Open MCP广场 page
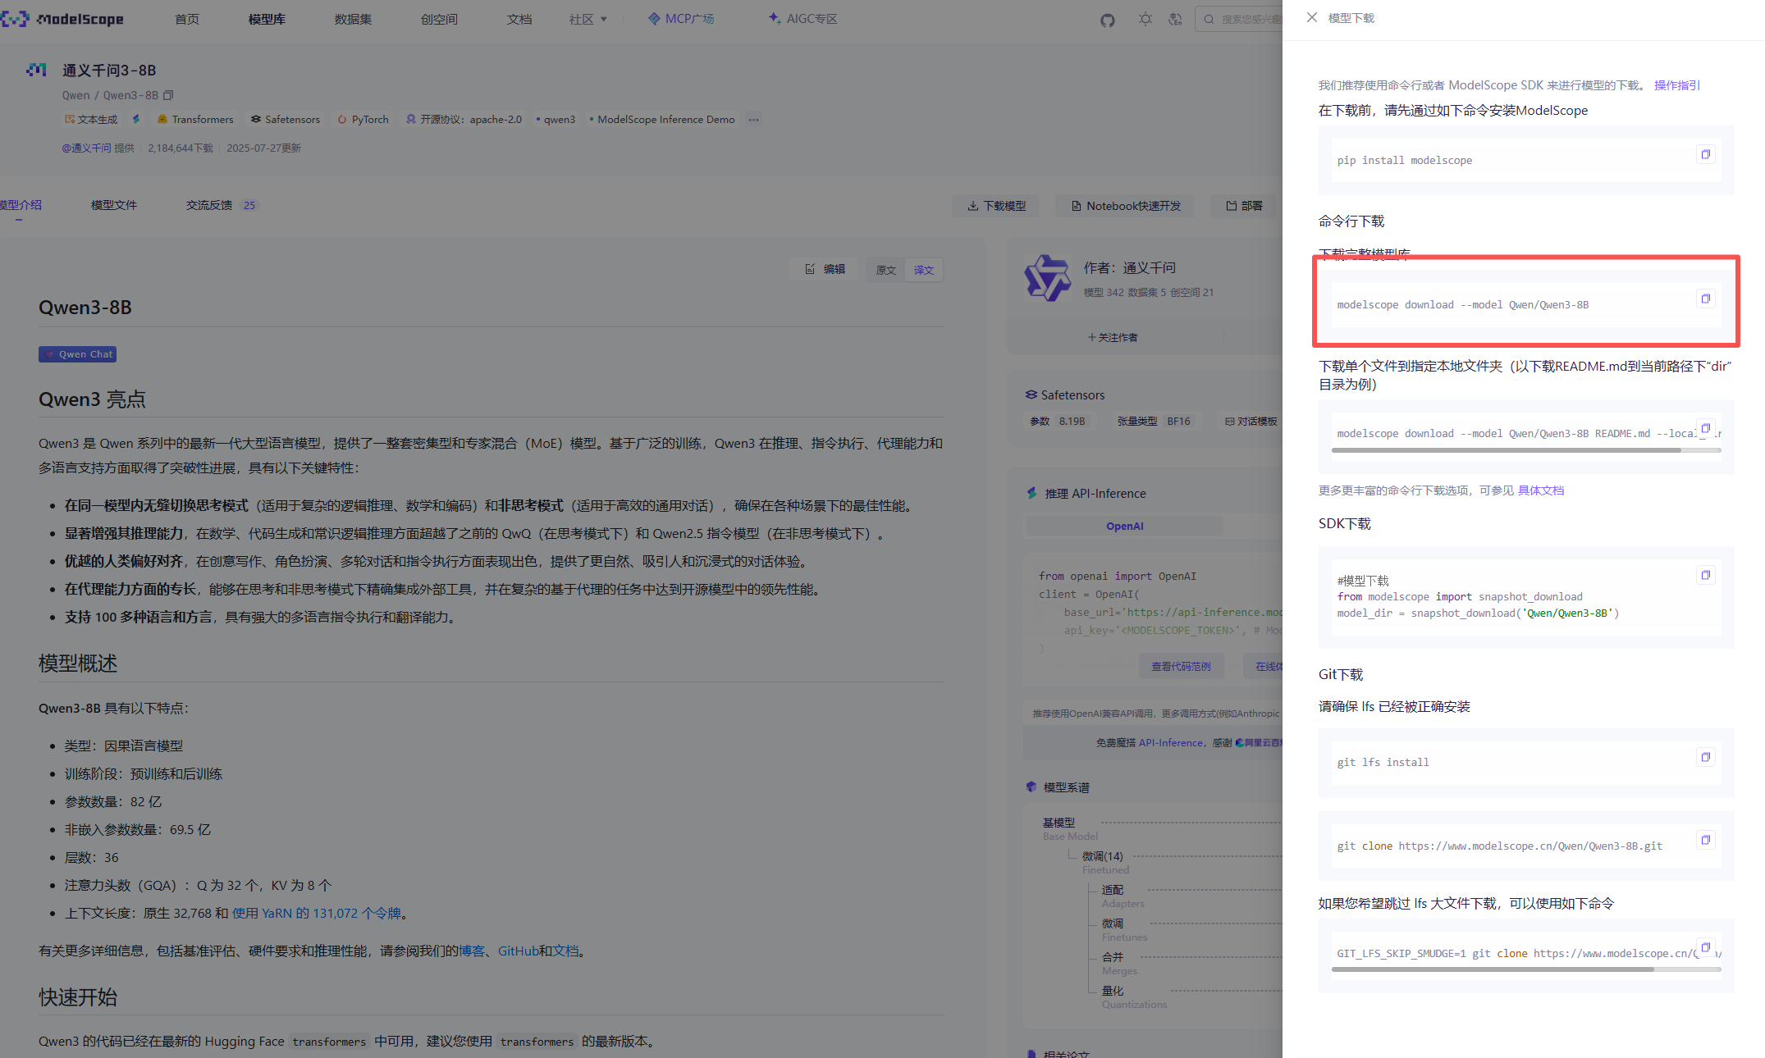Image resolution: width=1765 pixels, height=1058 pixels. pos(681,19)
